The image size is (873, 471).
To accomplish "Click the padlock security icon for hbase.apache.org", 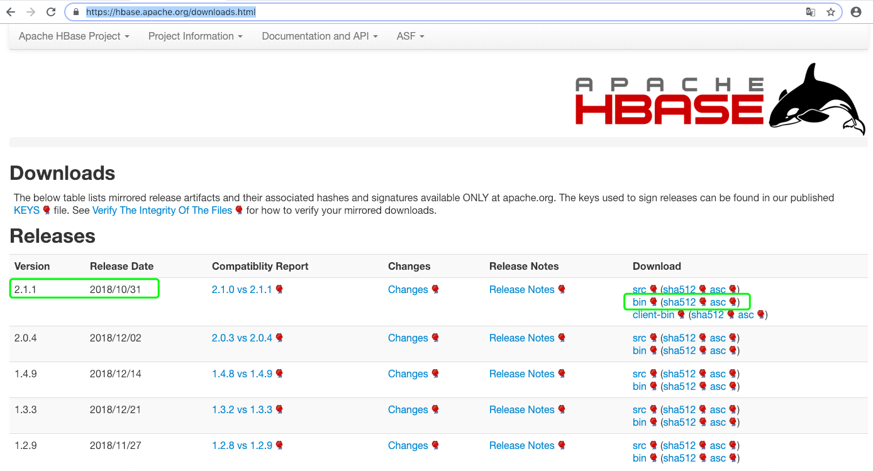I will (75, 11).
